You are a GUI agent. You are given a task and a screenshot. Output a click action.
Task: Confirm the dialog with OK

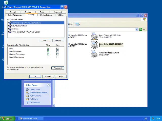click(x=35, y=76)
